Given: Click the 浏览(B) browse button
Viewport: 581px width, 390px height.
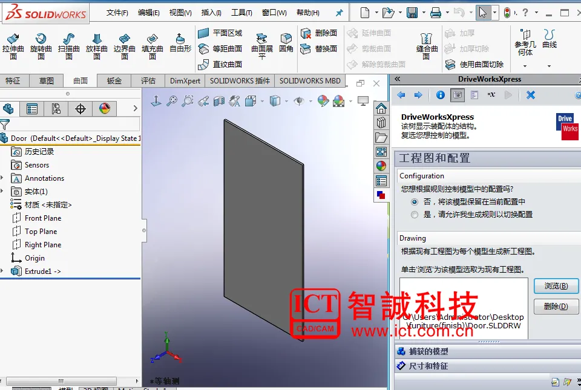Looking at the screenshot, I should [x=556, y=286].
